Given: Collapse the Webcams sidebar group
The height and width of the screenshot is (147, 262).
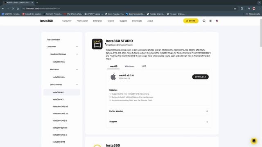Looking at the screenshot, I should coord(77,69).
